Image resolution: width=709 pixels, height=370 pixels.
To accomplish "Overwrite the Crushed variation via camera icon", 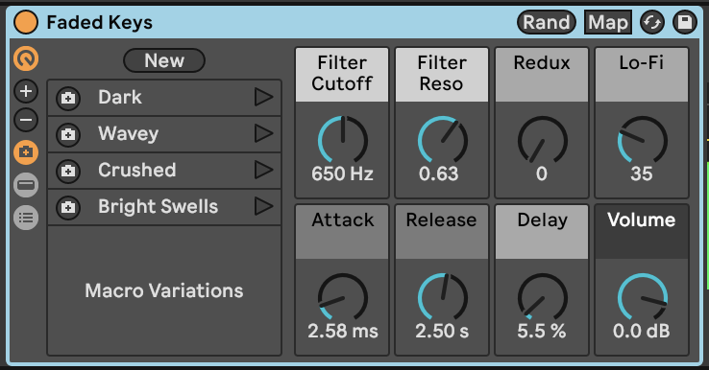I will coord(68,171).
